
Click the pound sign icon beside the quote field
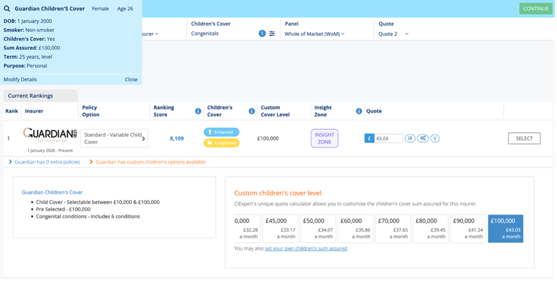(369, 139)
